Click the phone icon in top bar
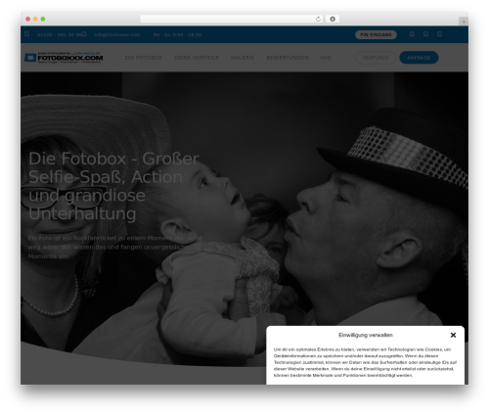The width and height of the screenshot is (489, 414). pos(27,34)
